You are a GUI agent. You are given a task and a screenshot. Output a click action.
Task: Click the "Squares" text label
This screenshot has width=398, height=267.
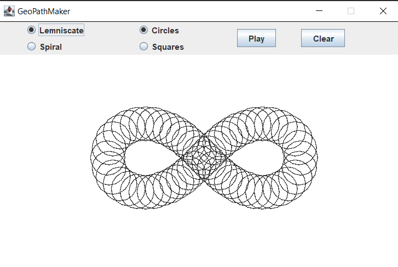[x=168, y=47]
